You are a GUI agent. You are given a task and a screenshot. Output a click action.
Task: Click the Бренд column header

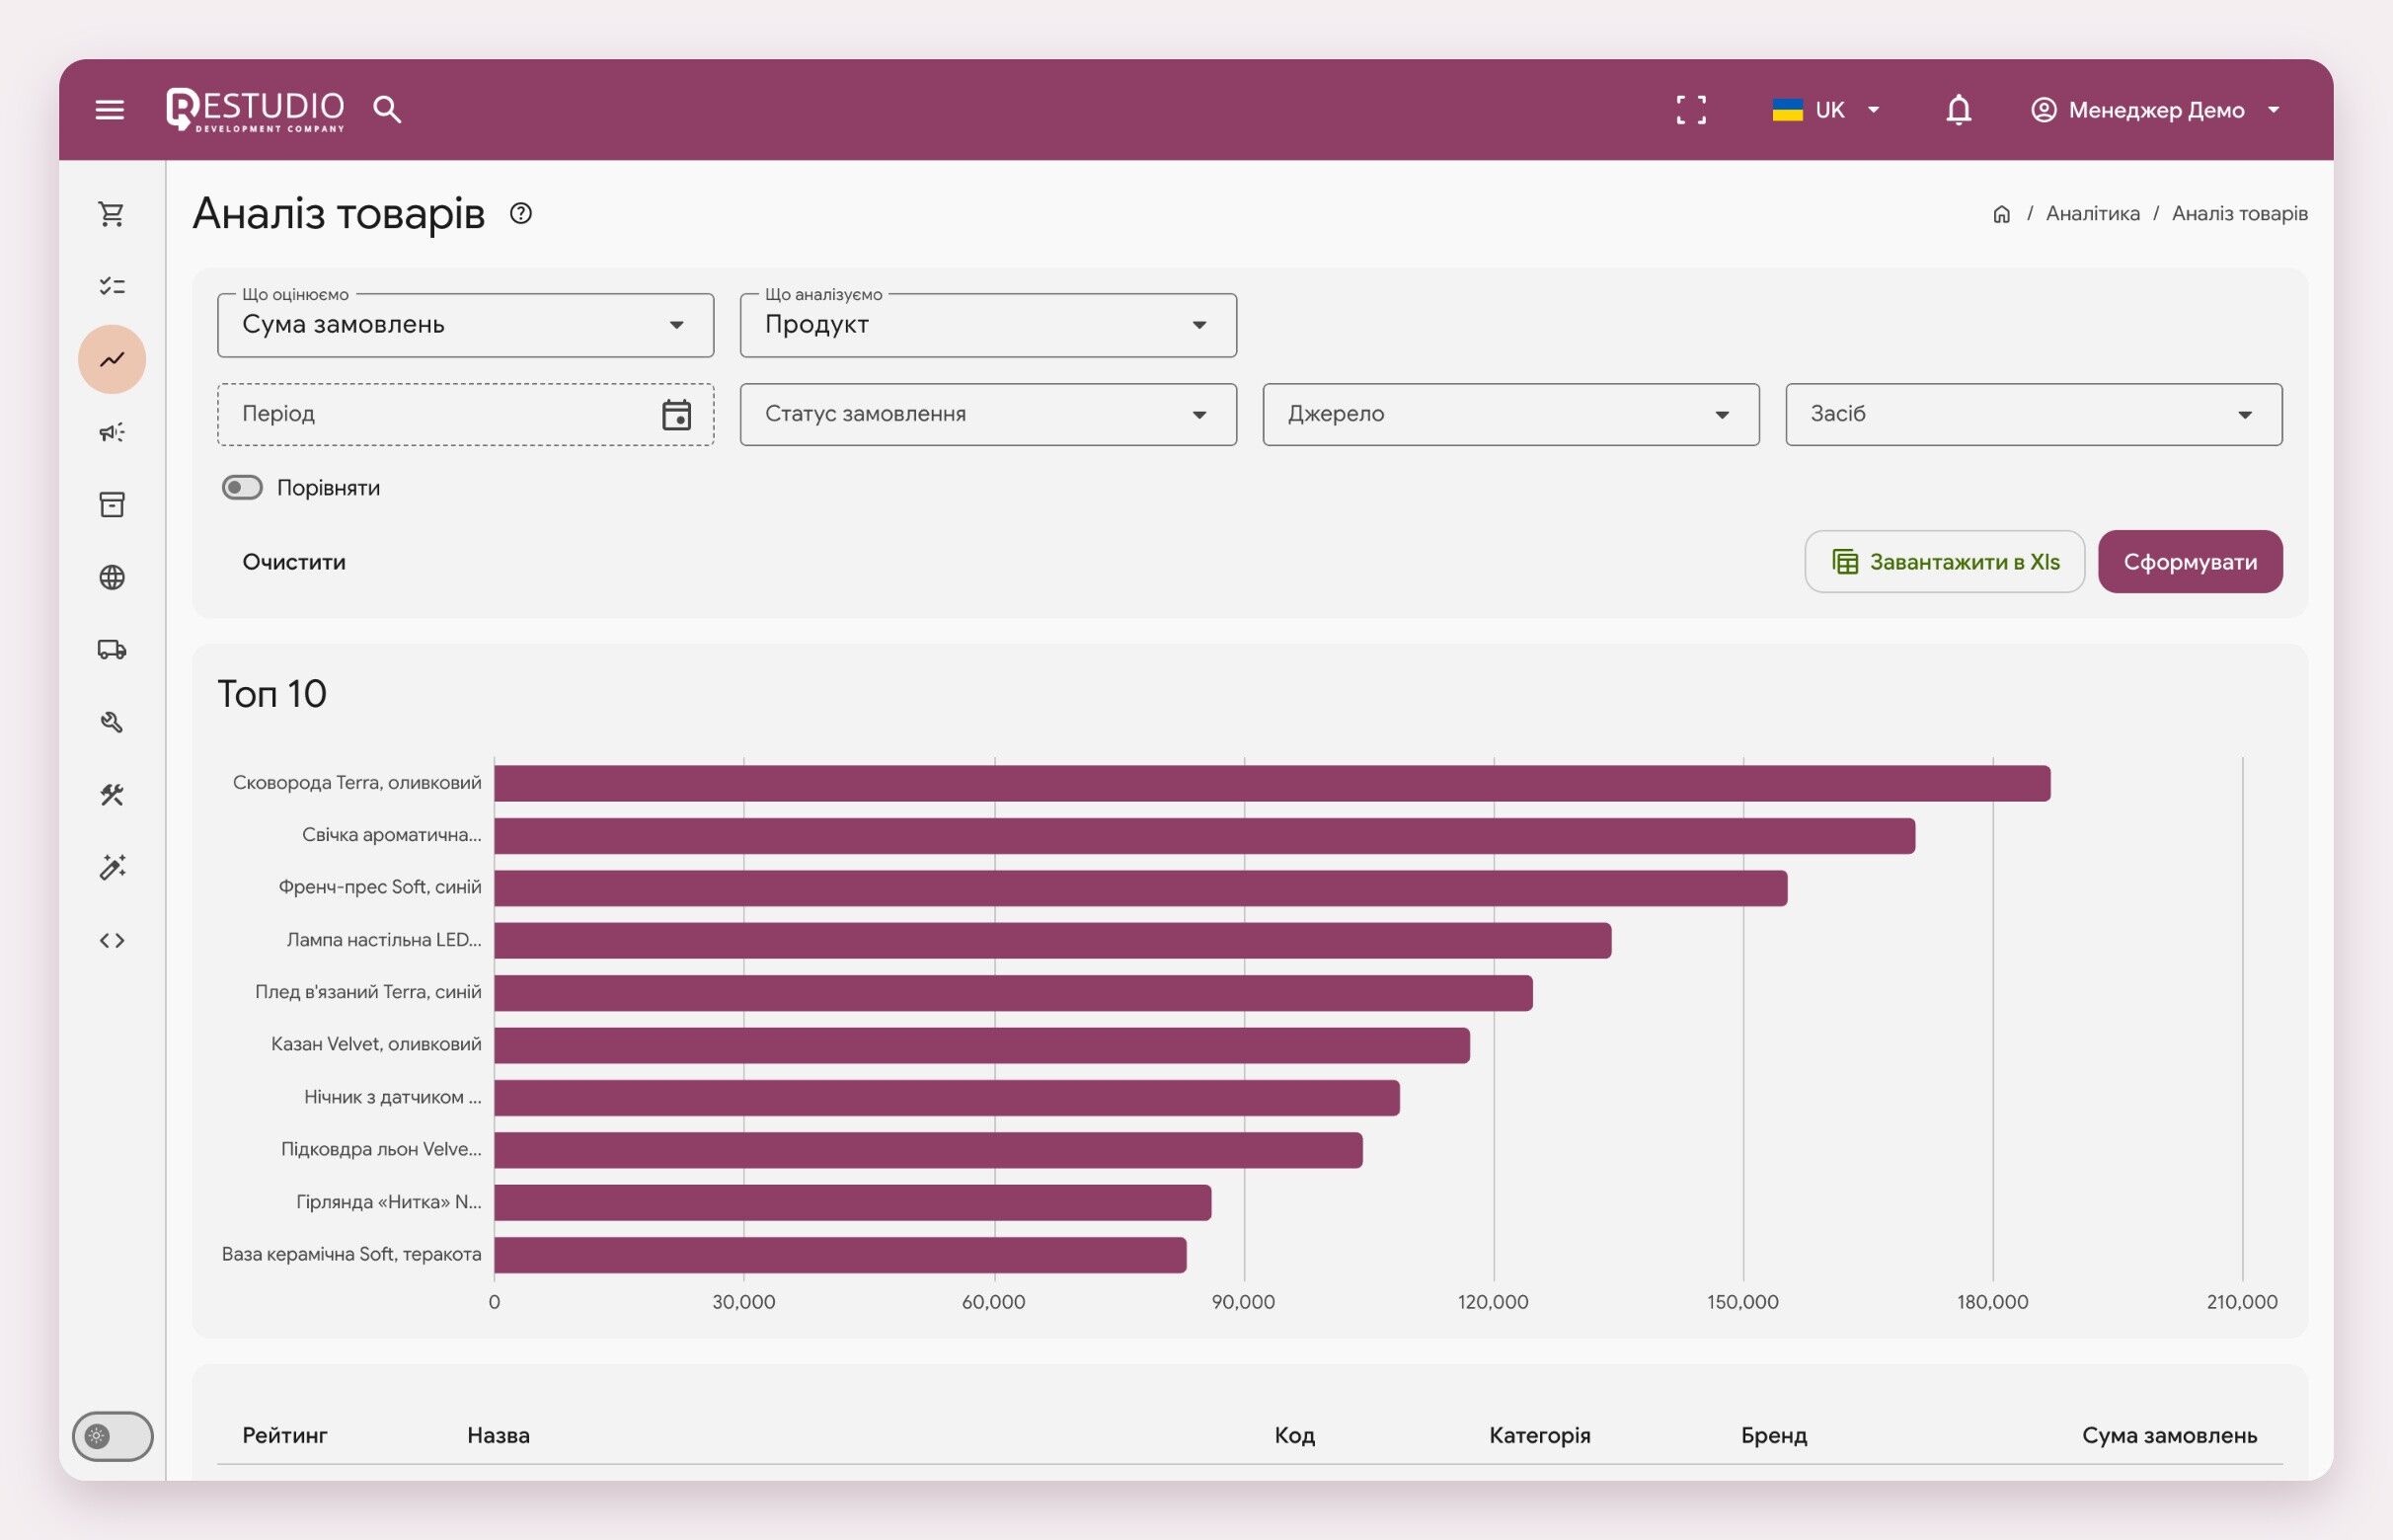(x=1773, y=1435)
